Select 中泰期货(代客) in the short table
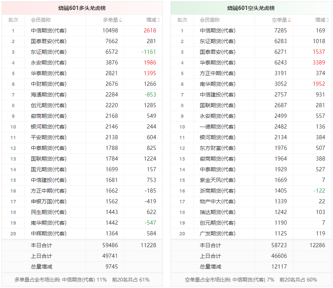 coord(218,169)
